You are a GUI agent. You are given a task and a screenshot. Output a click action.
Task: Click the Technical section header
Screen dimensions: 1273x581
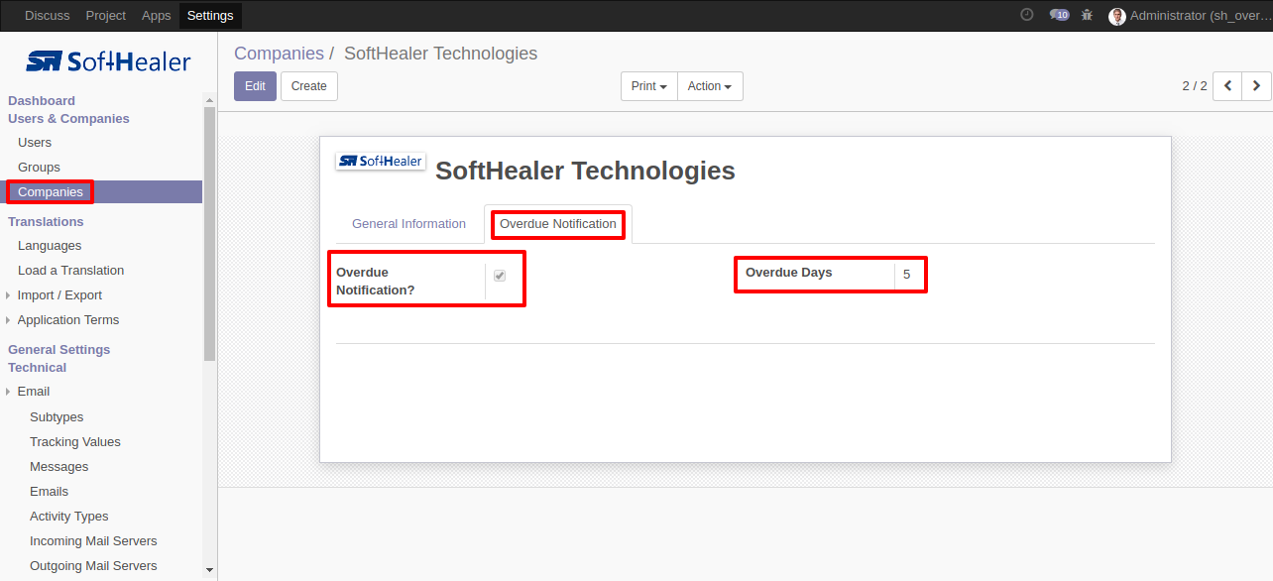tap(38, 368)
